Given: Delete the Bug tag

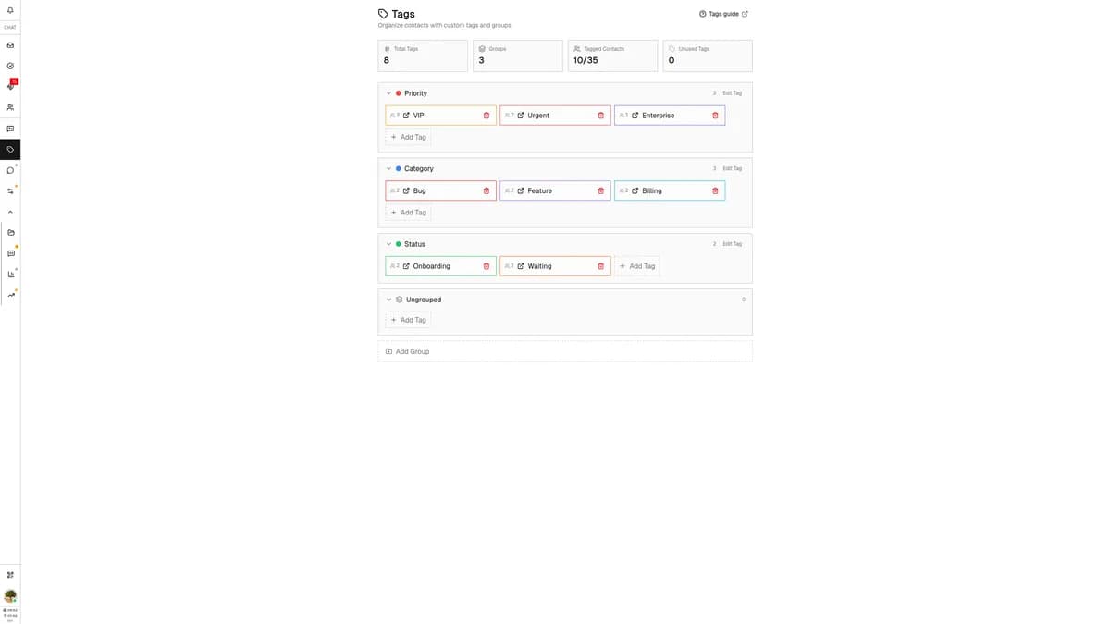Looking at the screenshot, I should pyautogui.click(x=487, y=190).
